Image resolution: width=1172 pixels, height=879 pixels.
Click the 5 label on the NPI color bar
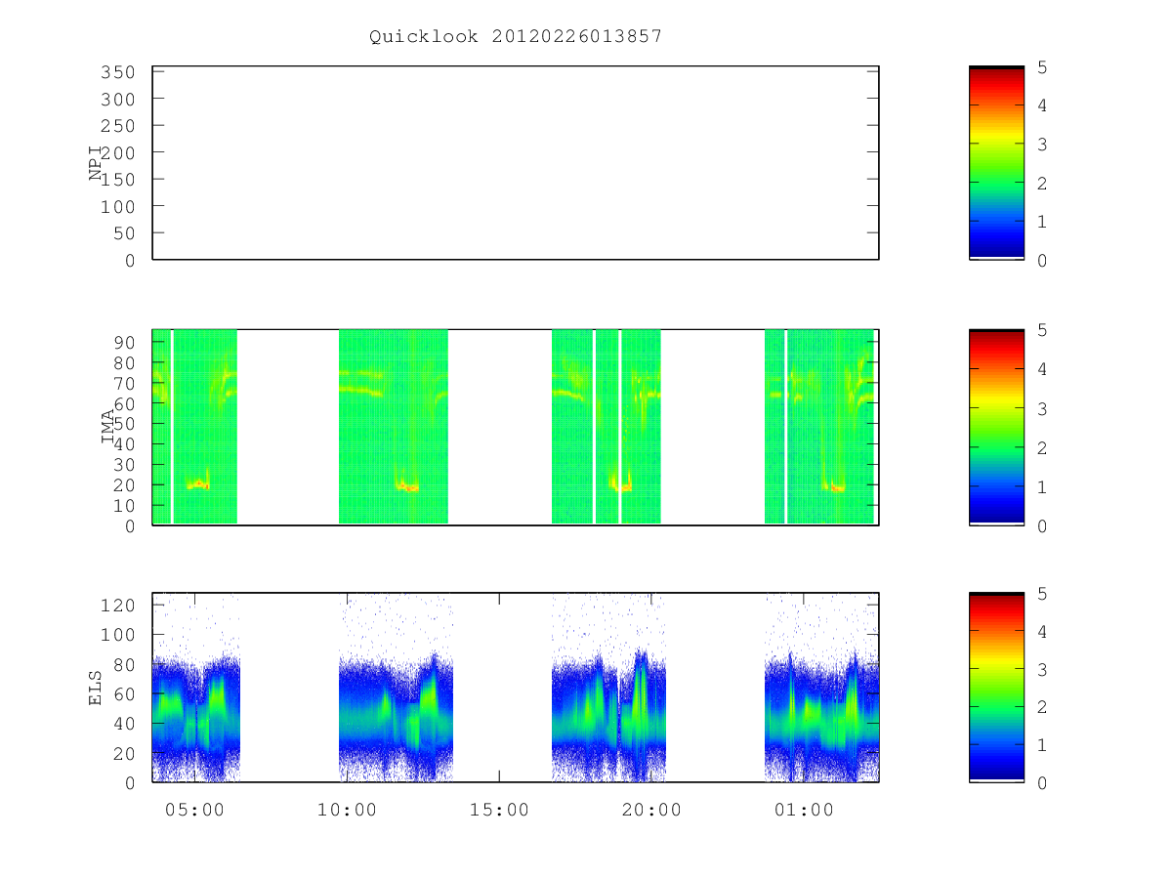[1043, 66]
